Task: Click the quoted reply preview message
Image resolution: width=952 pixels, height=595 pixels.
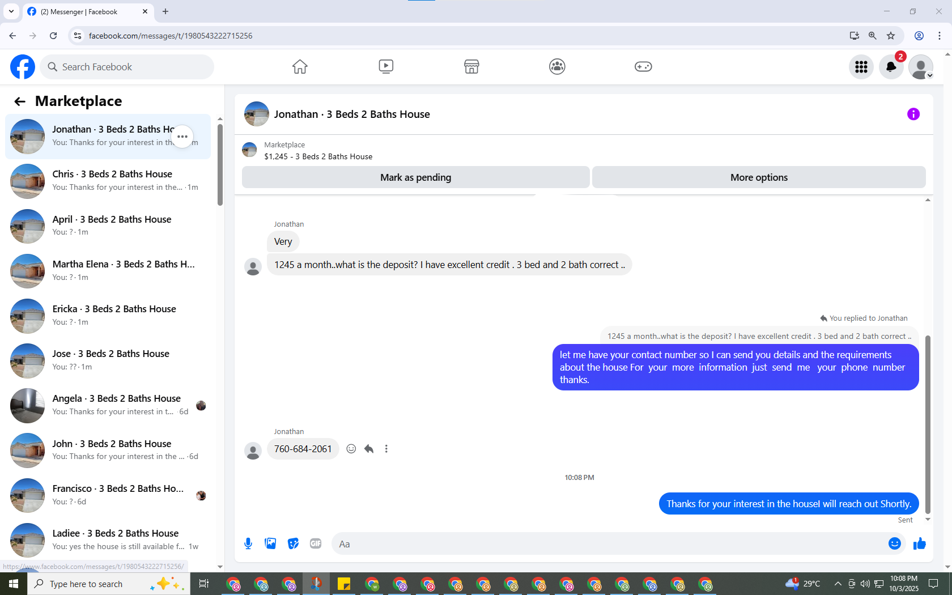Action: click(x=759, y=336)
